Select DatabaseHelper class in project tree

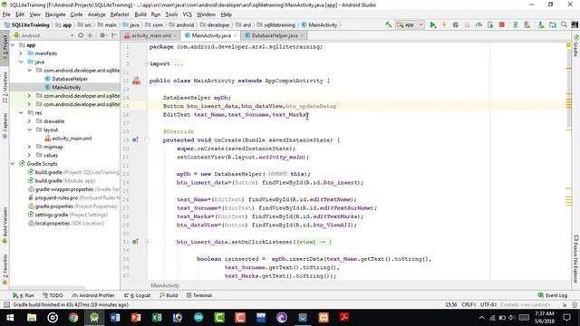(70, 79)
